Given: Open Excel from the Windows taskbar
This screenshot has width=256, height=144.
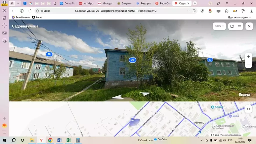Looking at the screenshot, I should pos(68,140).
